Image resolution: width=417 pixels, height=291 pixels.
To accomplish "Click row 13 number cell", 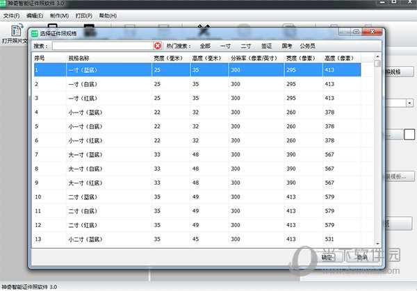I will (x=50, y=239).
